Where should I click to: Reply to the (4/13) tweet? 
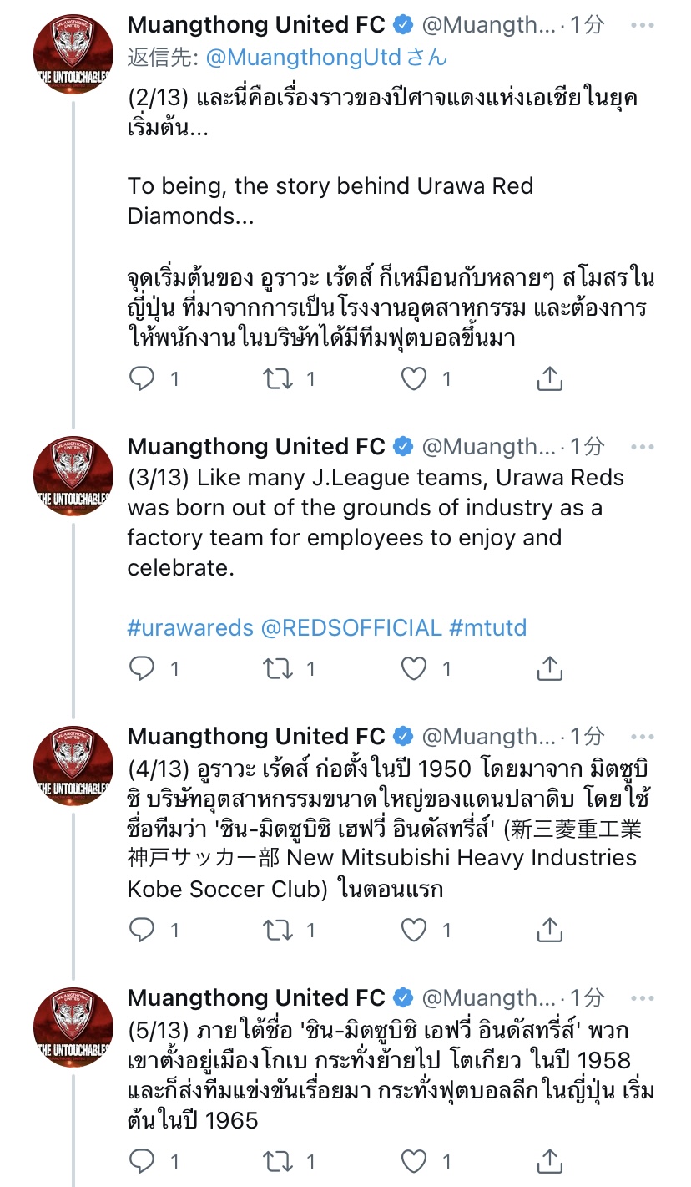[x=143, y=929]
